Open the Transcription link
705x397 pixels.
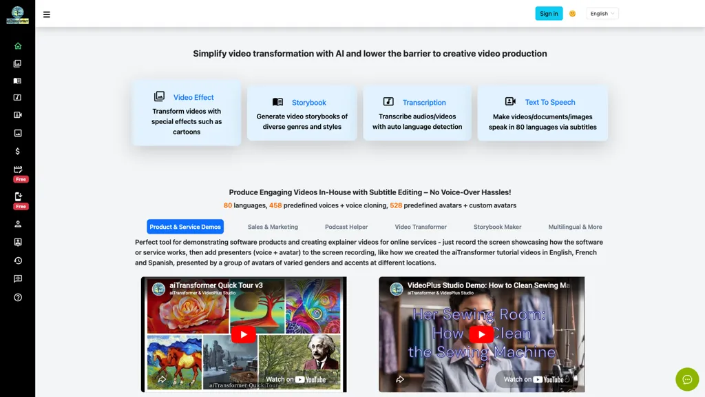click(x=424, y=103)
